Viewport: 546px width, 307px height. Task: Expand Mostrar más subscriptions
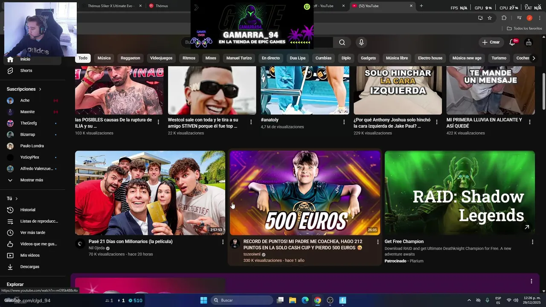coord(32,180)
